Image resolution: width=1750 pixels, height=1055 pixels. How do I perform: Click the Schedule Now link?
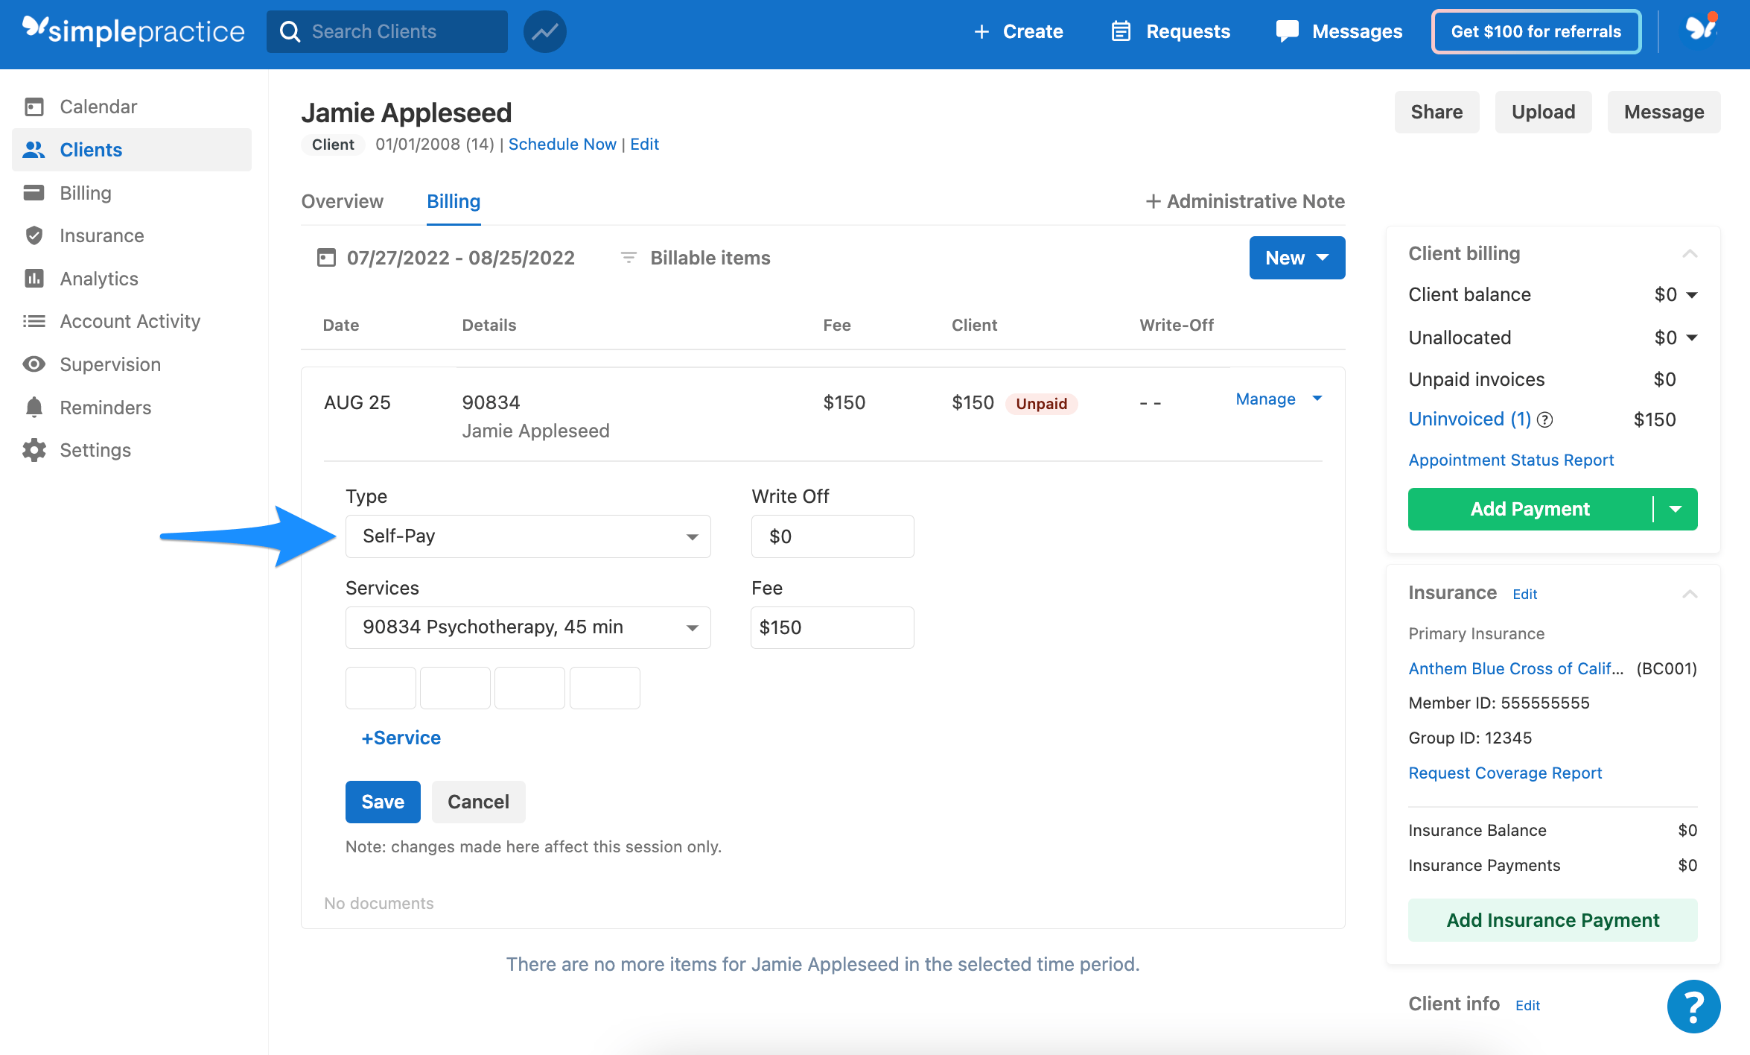coord(562,144)
